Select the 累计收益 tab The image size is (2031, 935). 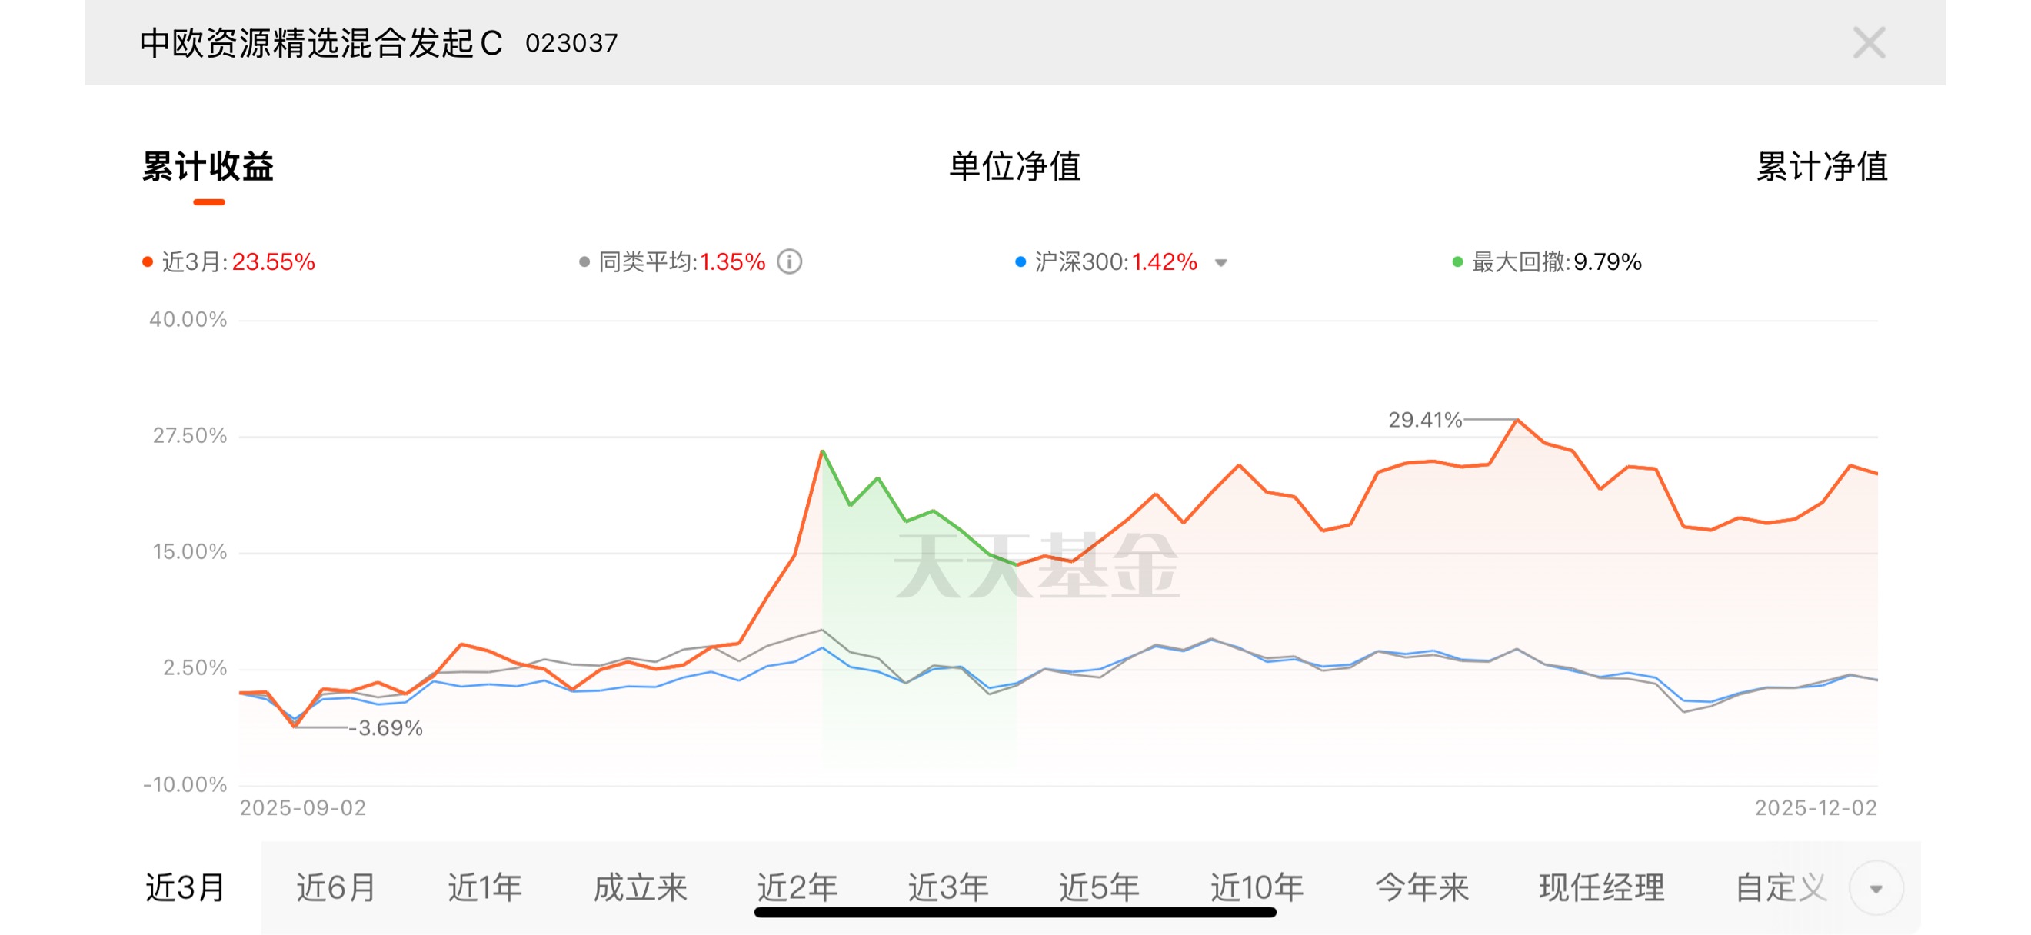[x=208, y=166]
